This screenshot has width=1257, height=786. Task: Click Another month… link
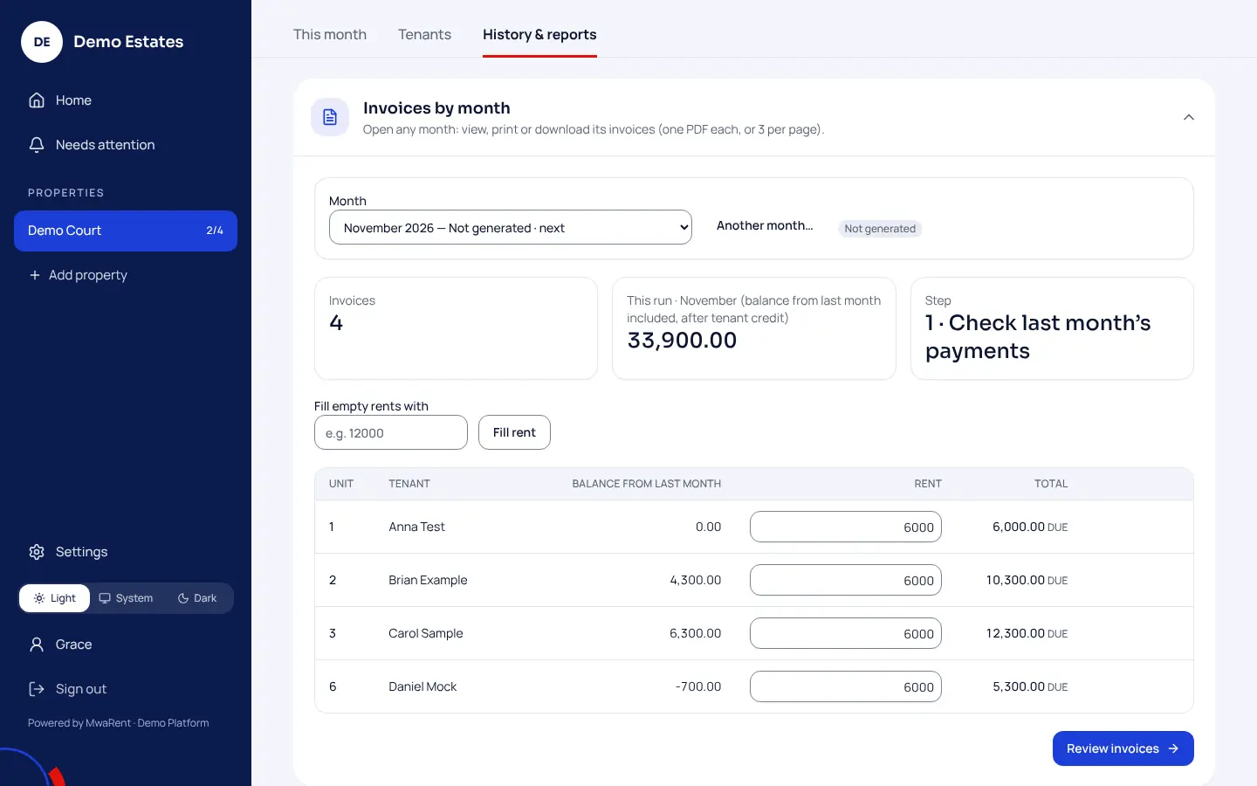pyautogui.click(x=765, y=225)
